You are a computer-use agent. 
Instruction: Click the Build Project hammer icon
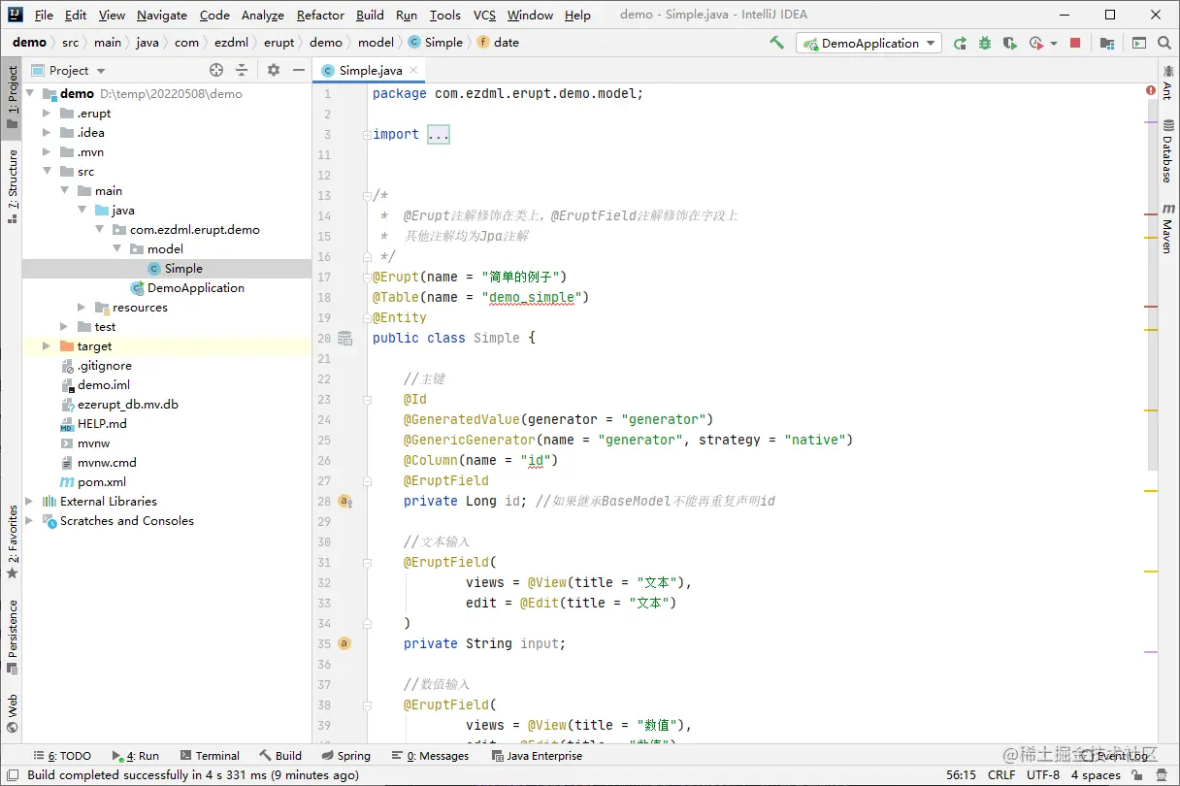pos(776,43)
